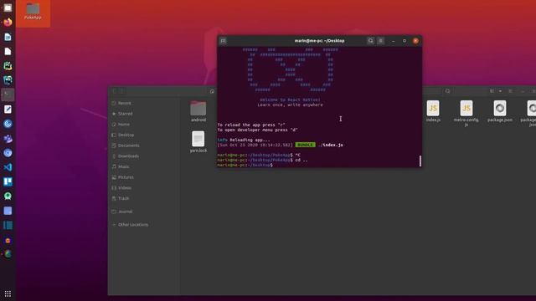Open Trello from the dock
The width and height of the screenshot is (536, 301).
(x=8, y=181)
